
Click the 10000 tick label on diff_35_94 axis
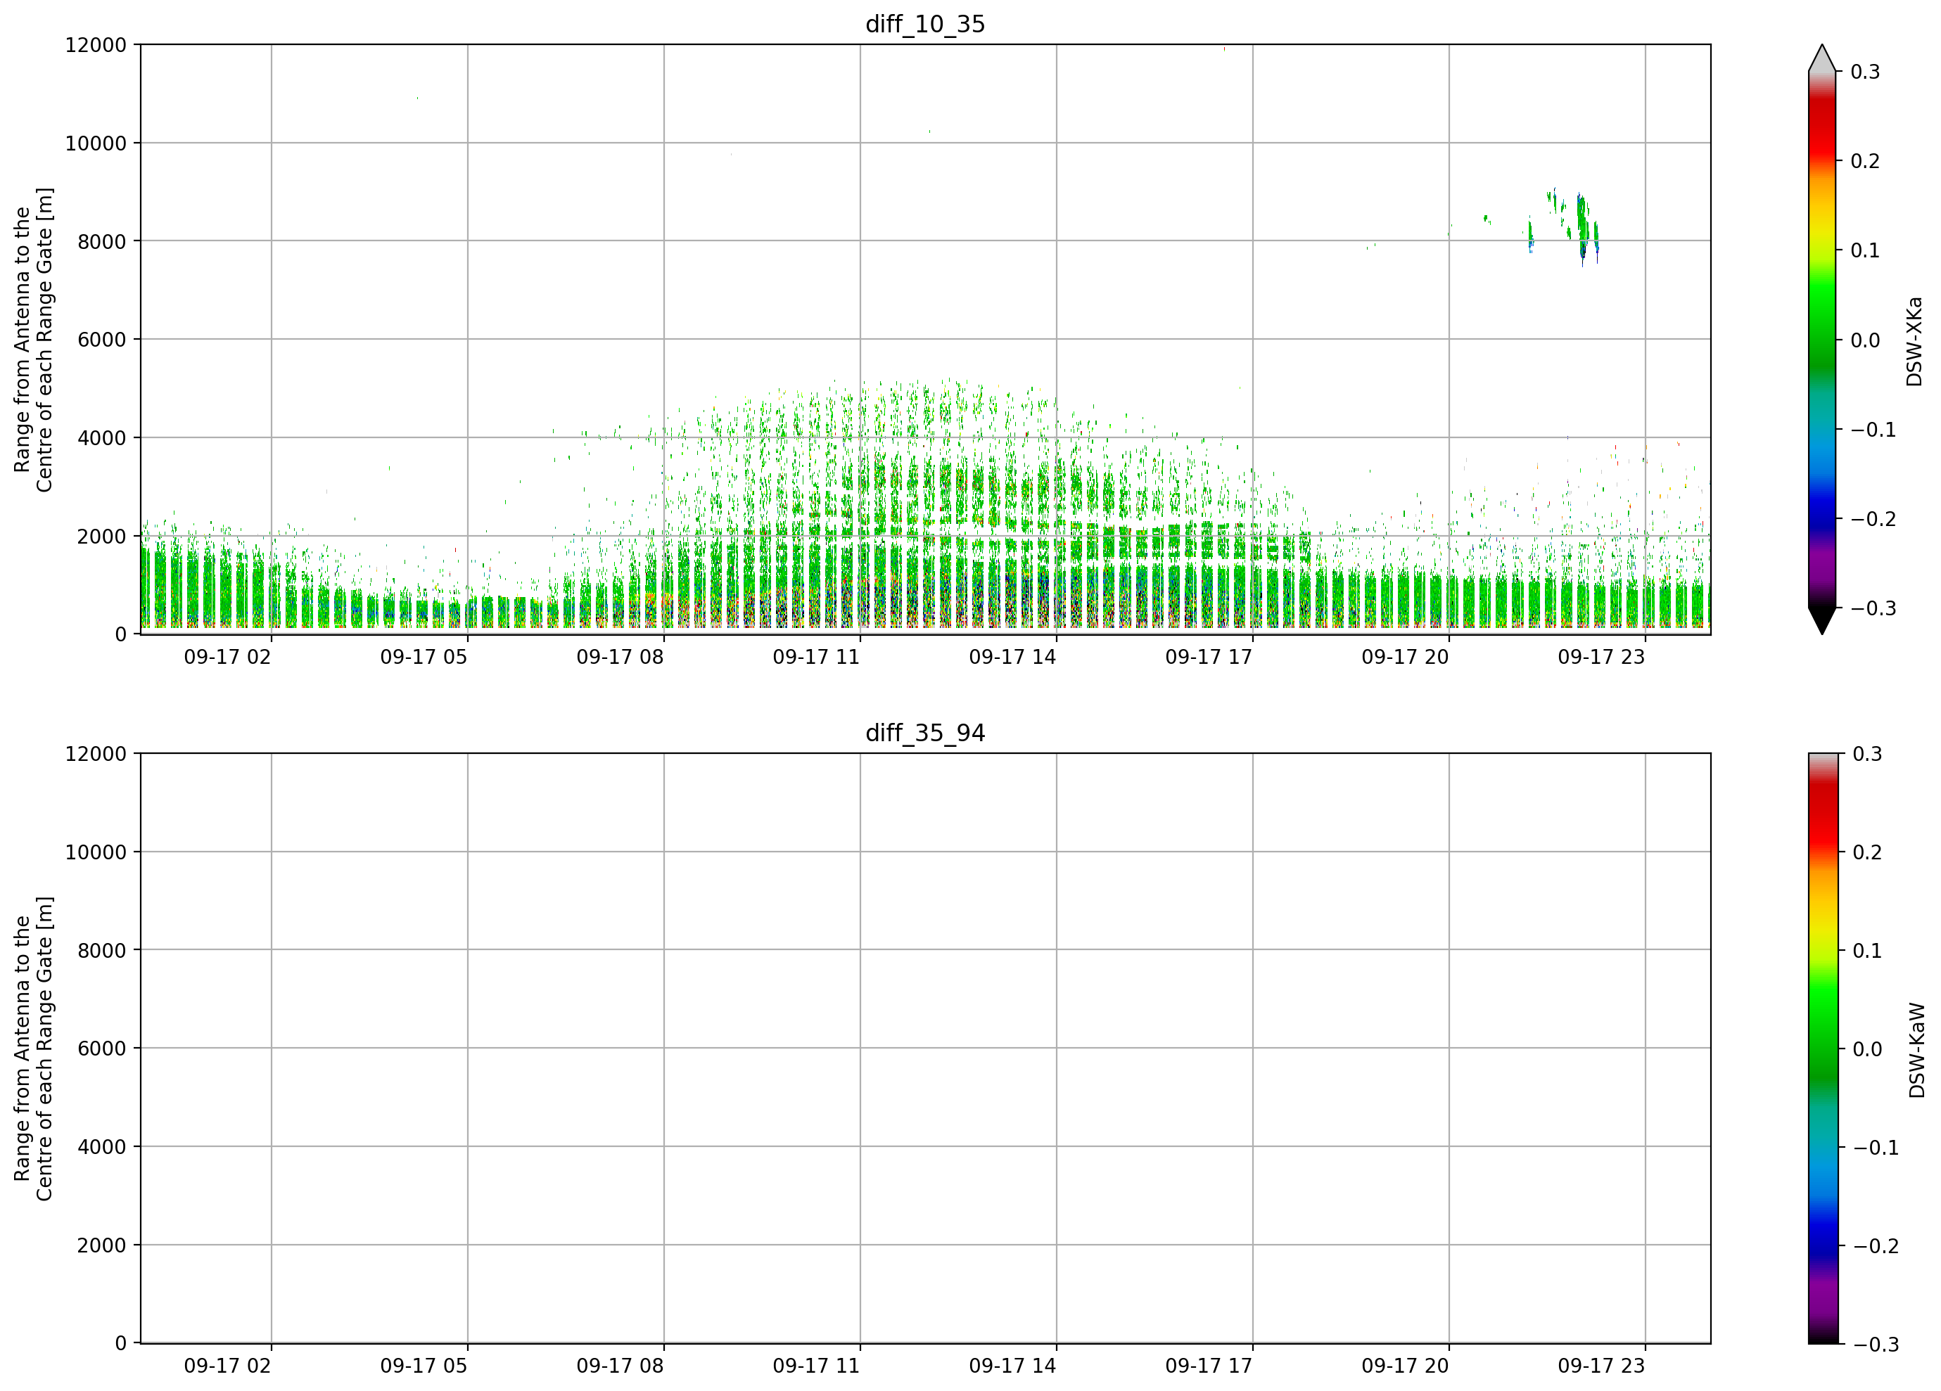pos(96,853)
